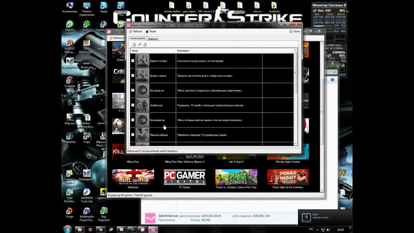
Task: Click the Name column header
Action: pyautogui.click(x=153, y=51)
